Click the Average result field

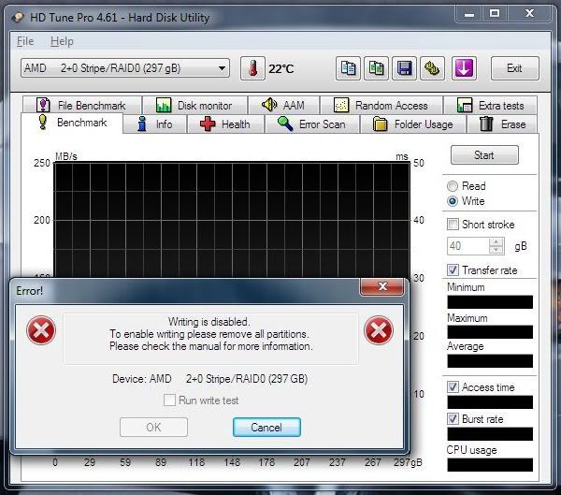pos(490,361)
